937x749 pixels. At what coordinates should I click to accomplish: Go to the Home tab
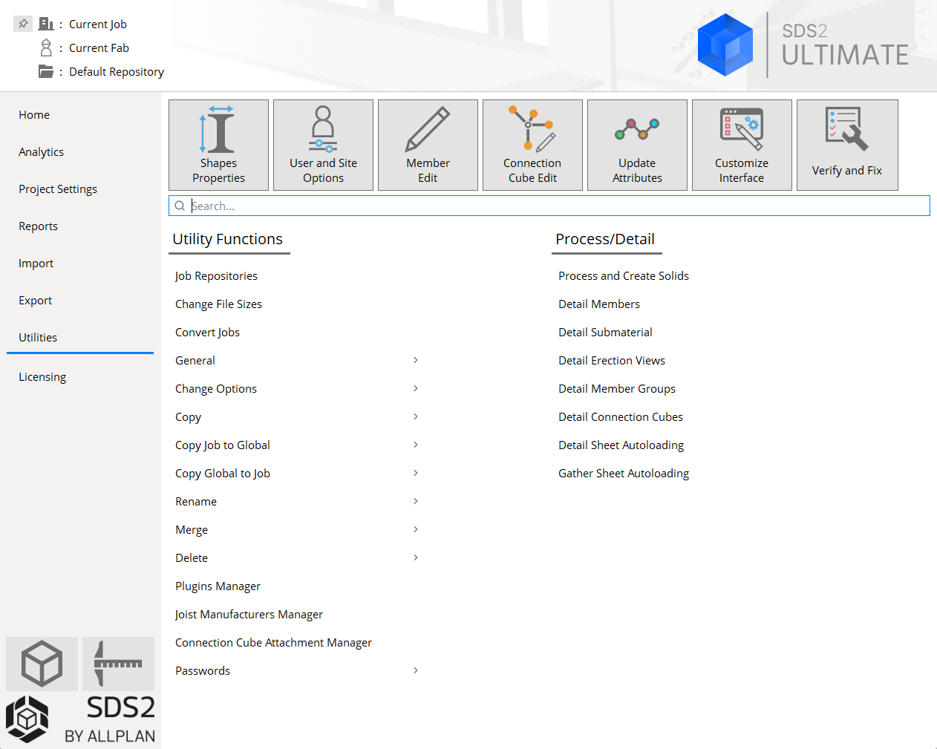pos(34,114)
